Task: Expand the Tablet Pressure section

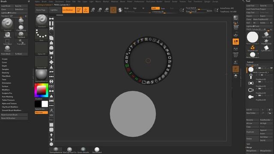Action: click(8, 100)
